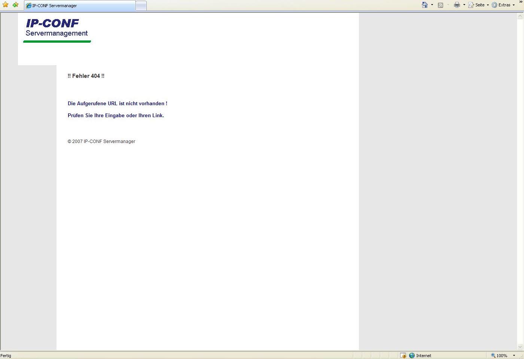Show more toolbar commands chevron
Viewport: 524px width, 359px height.
click(x=521, y=2)
